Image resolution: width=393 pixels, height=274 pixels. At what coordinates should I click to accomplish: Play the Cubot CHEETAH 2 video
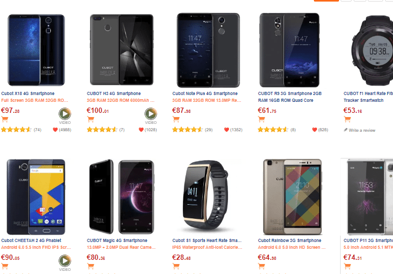click(x=65, y=260)
